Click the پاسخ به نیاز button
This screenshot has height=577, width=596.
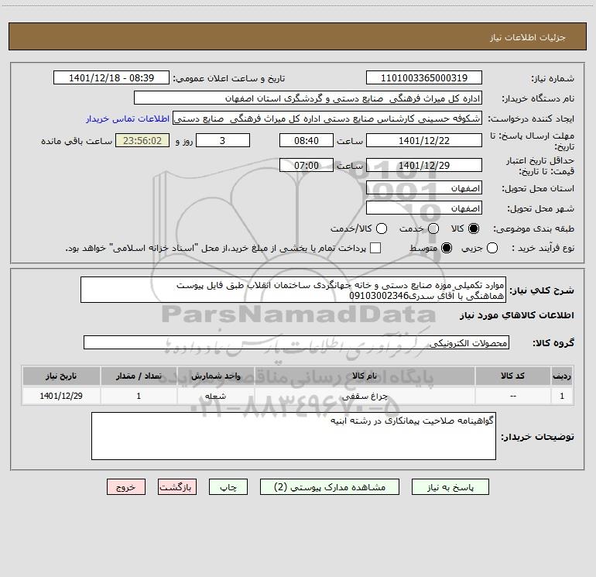tap(450, 487)
